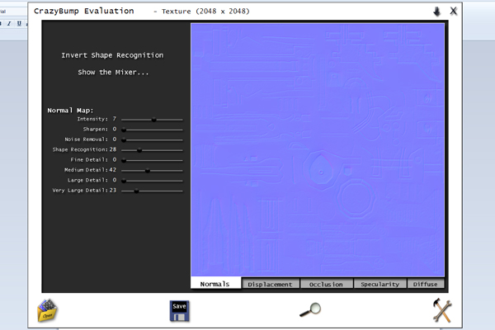
Task: Click the Noise Removal slider handle
Action: [124, 140]
